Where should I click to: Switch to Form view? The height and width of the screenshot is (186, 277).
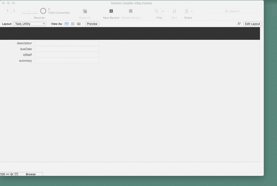coord(67,24)
